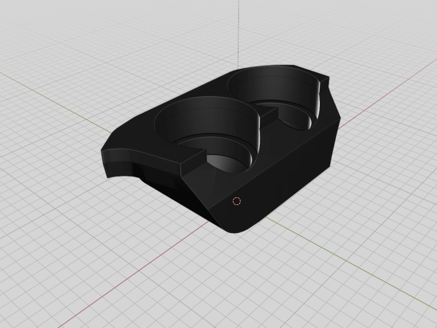Screen dimensions: 437x328
Task: Click the red-white 3D cursor circle
Action: [x=237, y=201]
